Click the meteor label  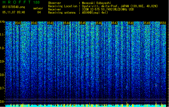(38, 8)
